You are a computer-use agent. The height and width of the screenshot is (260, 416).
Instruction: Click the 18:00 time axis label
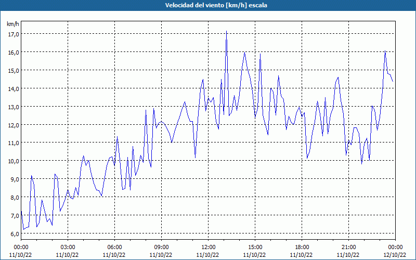pyautogui.click(x=302, y=248)
